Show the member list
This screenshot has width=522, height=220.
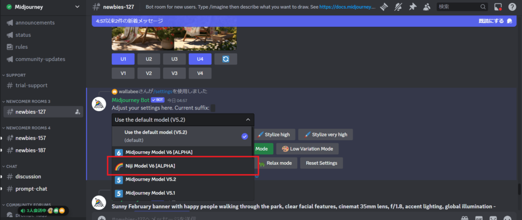click(425, 7)
